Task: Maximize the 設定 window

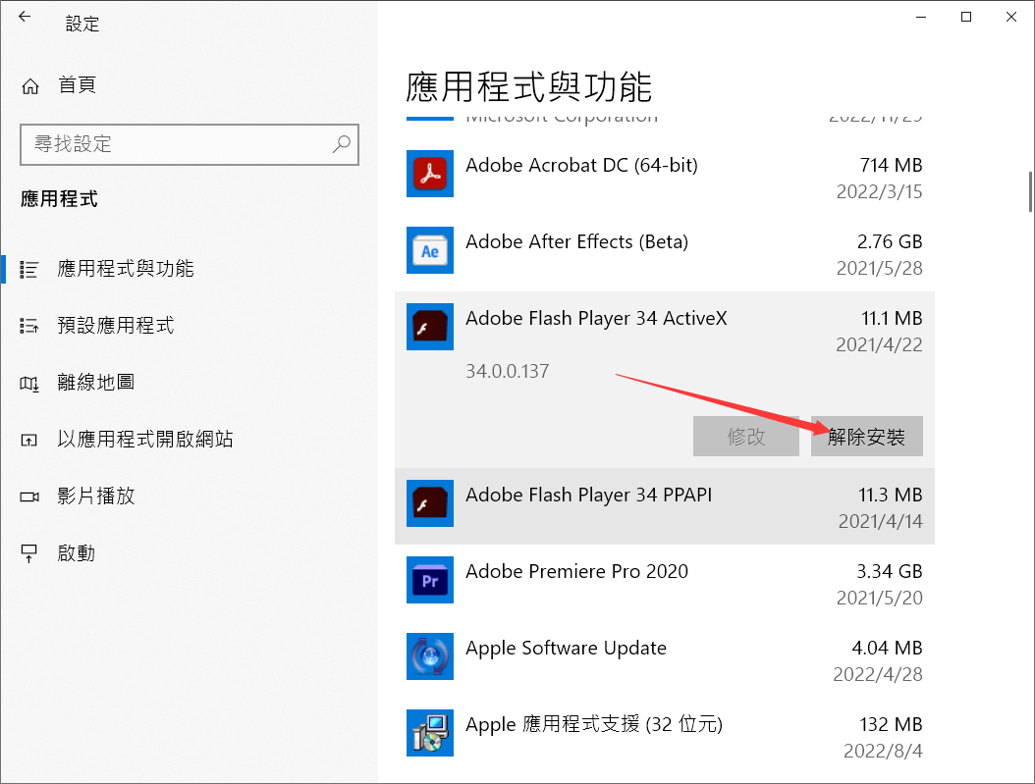Action: [966, 17]
